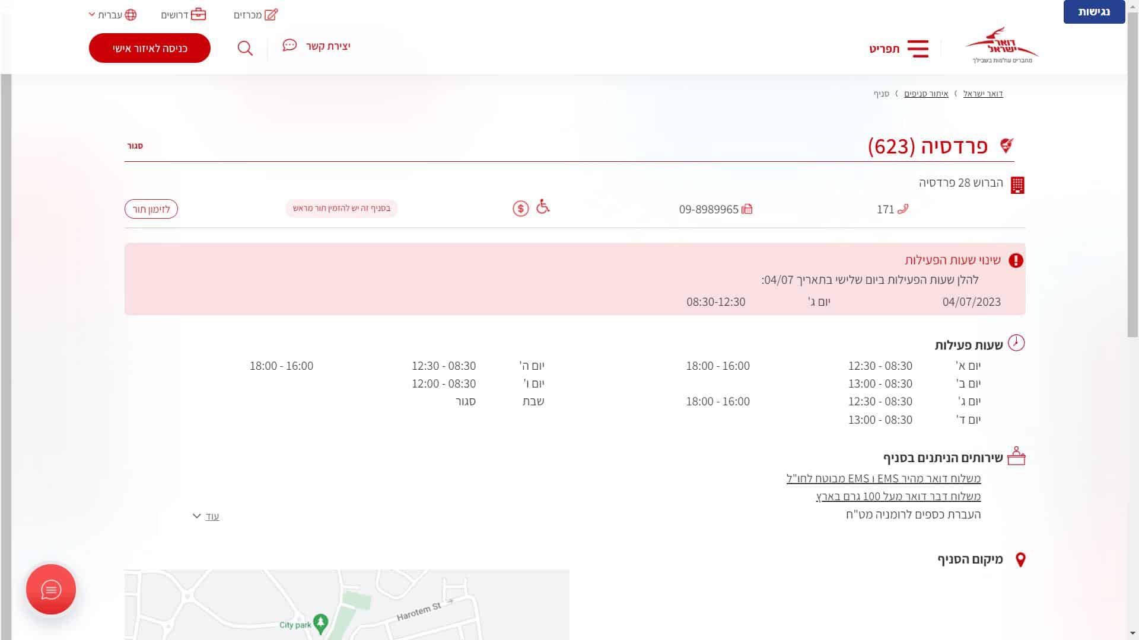This screenshot has width=1139, height=640.
Task: Click the dollar currency service icon
Action: click(520, 209)
